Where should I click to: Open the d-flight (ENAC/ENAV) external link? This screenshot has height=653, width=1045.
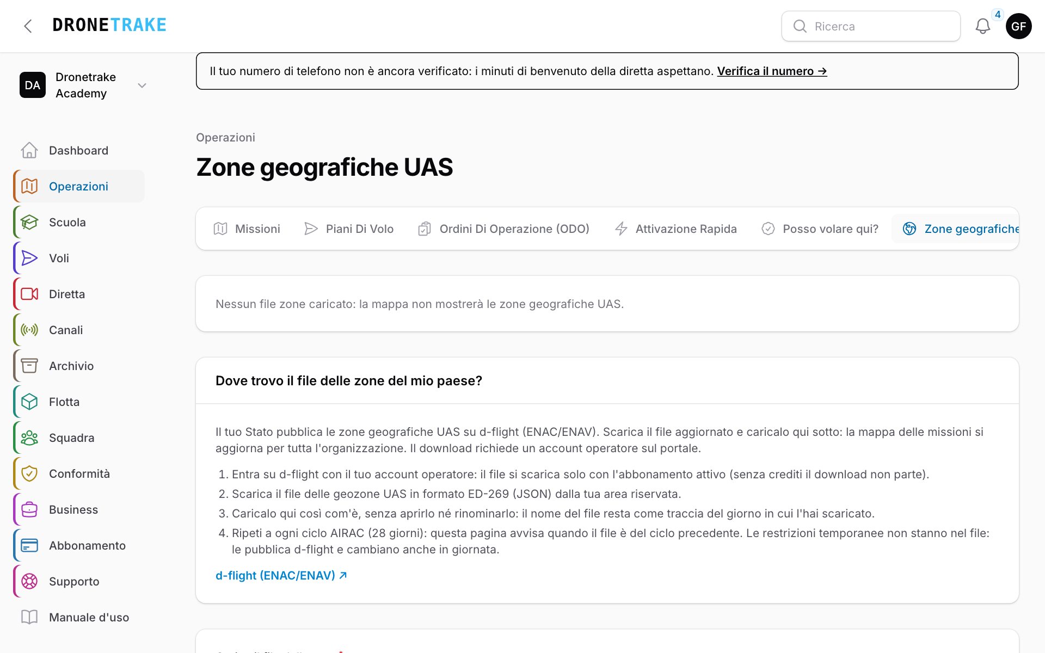[x=281, y=575]
